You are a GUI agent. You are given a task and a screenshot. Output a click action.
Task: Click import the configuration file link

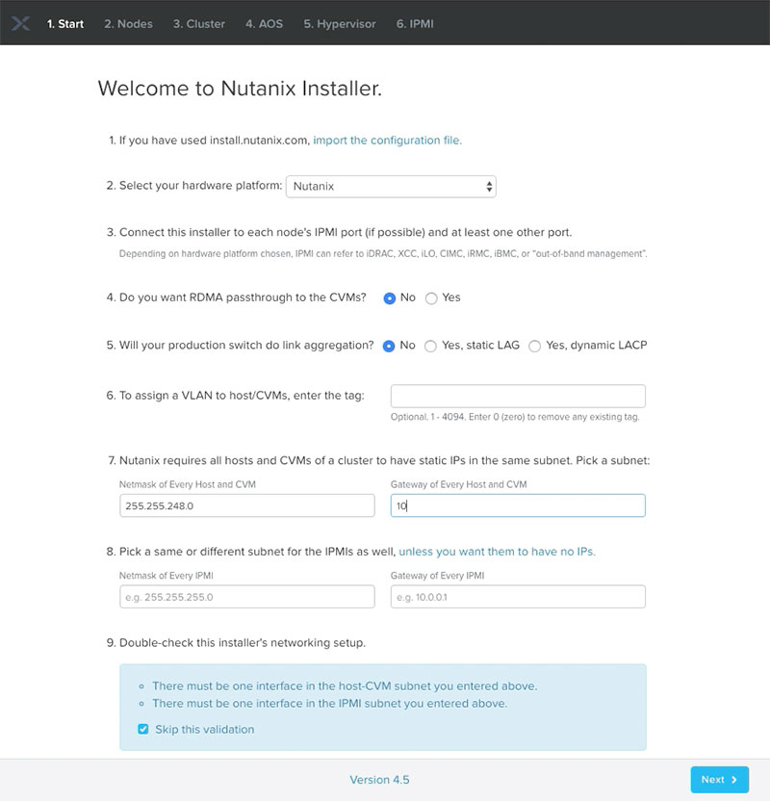(387, 140)
